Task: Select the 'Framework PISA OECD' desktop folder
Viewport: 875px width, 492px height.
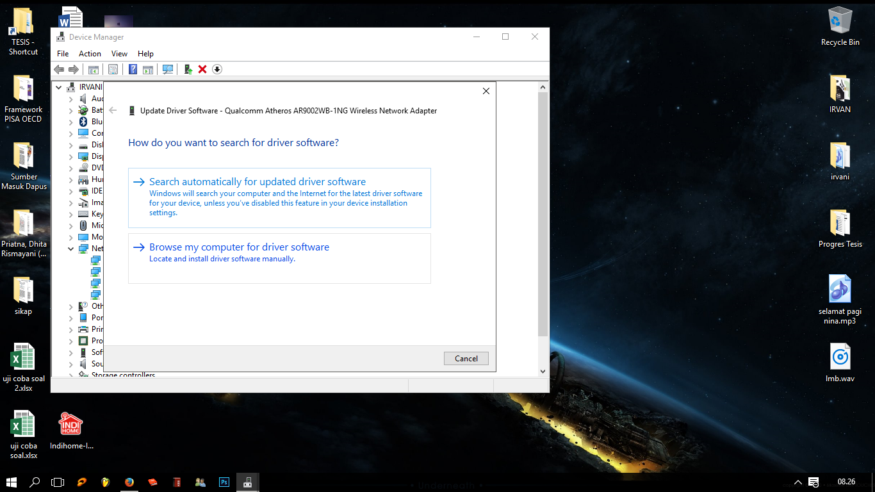Action: click(x=23, y=99)
